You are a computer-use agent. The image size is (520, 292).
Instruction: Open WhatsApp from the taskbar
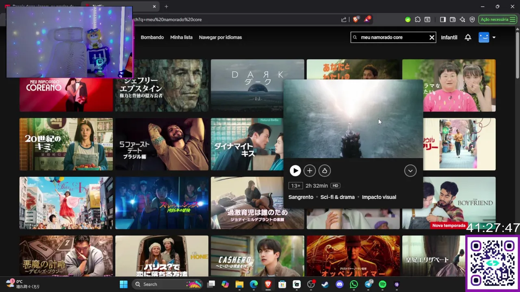[x=354, y=284]
